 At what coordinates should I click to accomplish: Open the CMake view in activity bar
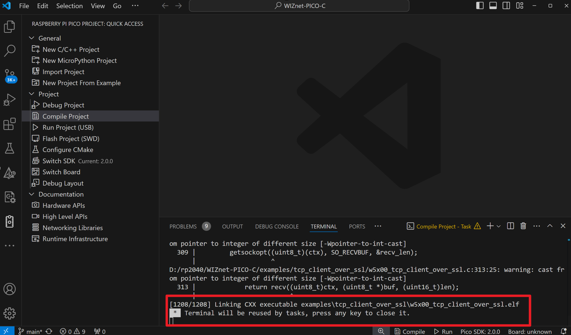tap(10, 173)
